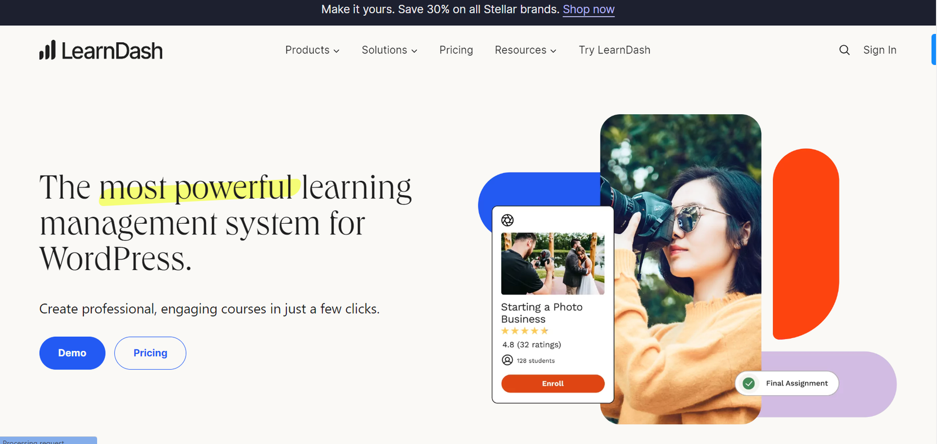Screen dimensions: 937x444
Task: Click the search magnifier icon
Action: click(x=844, y=50)
